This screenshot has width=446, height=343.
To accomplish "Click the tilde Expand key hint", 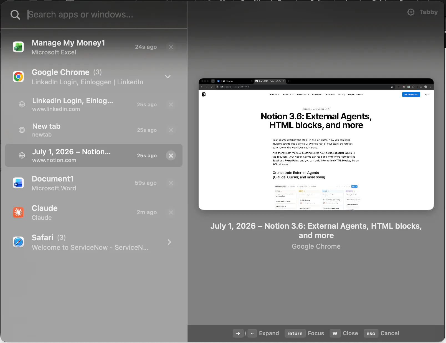I will 252,333.
